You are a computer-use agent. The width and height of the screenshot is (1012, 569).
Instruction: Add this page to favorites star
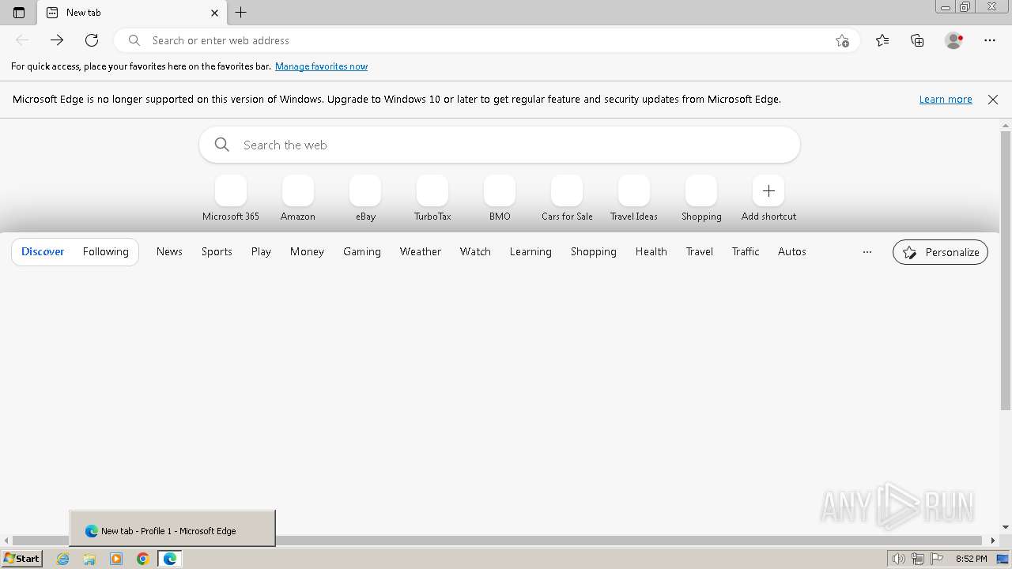click(x=842, y=40)
